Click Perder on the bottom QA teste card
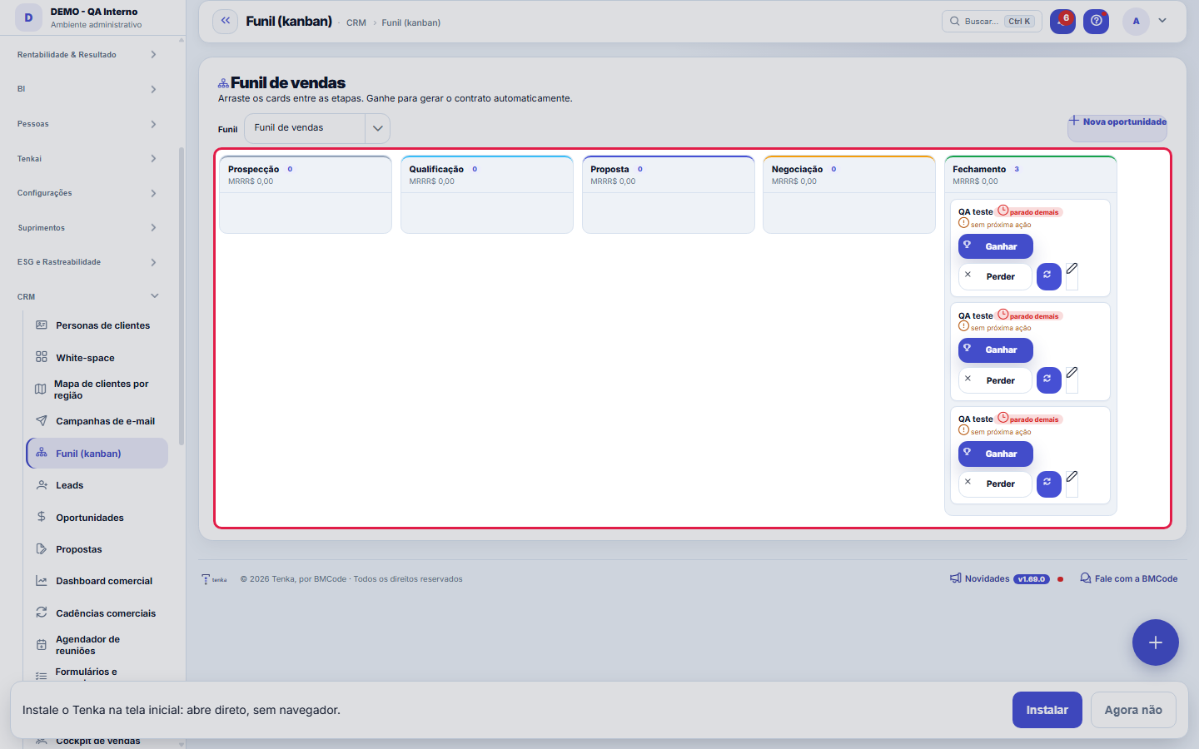Image resolution: width=1199 pixels, height=749 pixels. pos(995,484)
